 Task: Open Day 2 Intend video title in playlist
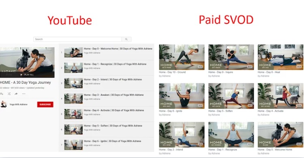point(113,80)
